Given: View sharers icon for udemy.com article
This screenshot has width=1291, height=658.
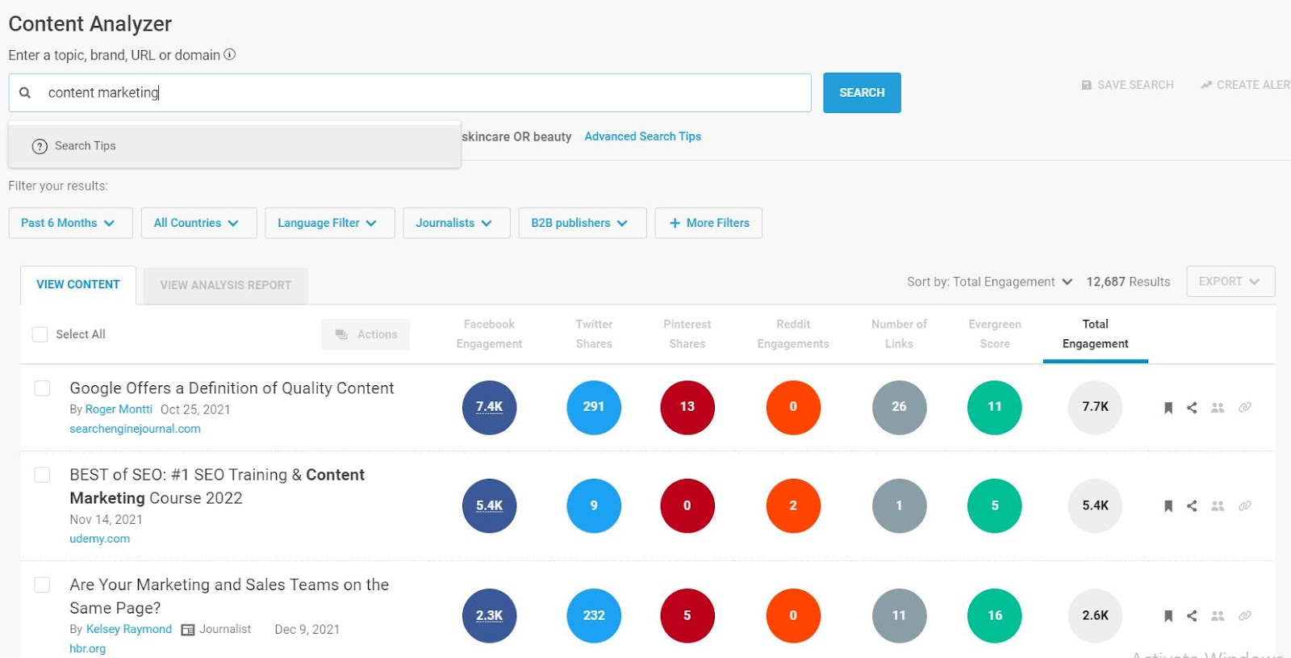Looking at the screenshot, I should [x=1218, y=506].
